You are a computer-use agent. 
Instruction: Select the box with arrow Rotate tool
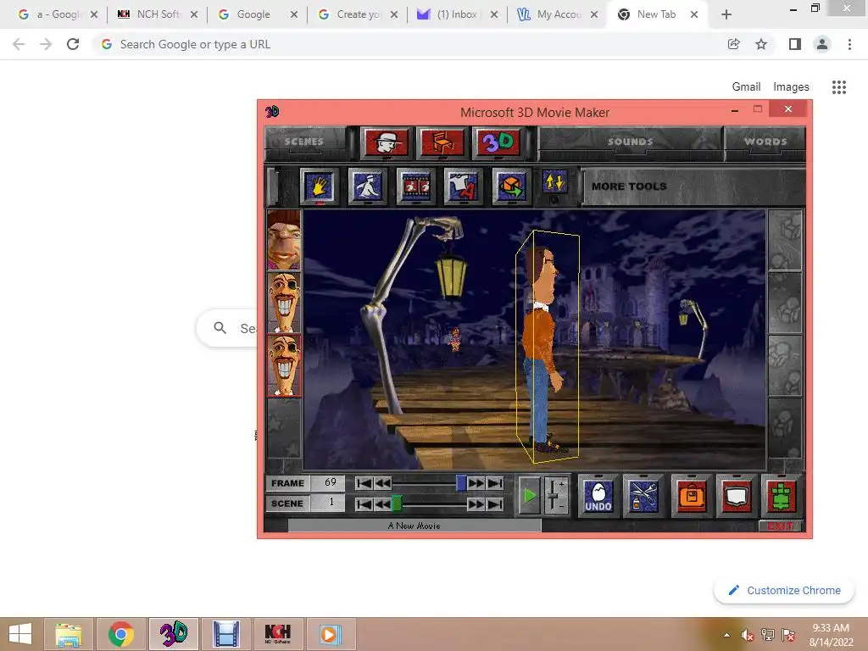click(511, 186)
